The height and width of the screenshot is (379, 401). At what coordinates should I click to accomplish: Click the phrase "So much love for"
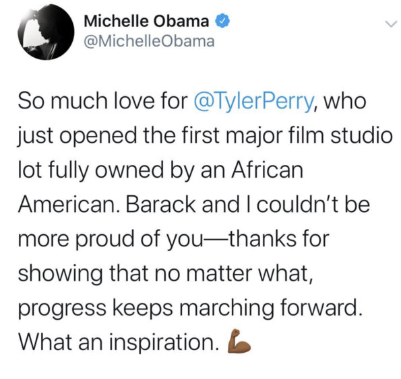(103, 101)
